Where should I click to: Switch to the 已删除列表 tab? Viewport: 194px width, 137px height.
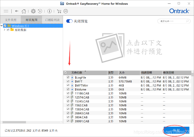(52, 20)
